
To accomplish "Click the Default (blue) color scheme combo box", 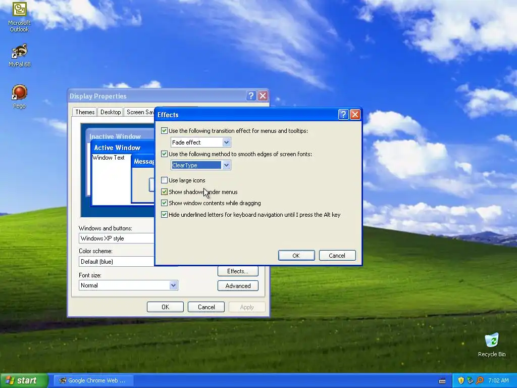I will [x=117, y=261].
